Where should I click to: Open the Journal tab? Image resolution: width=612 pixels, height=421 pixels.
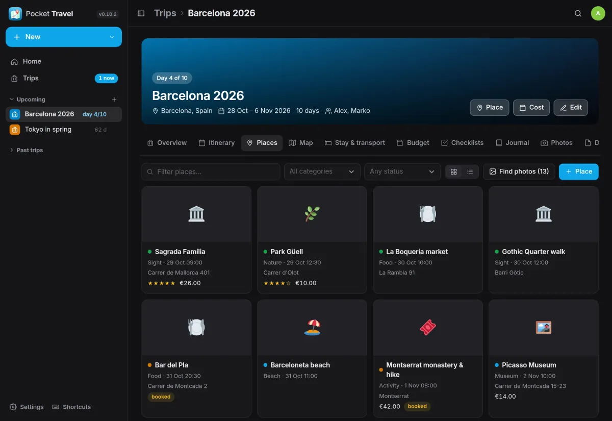pos(512,143)
